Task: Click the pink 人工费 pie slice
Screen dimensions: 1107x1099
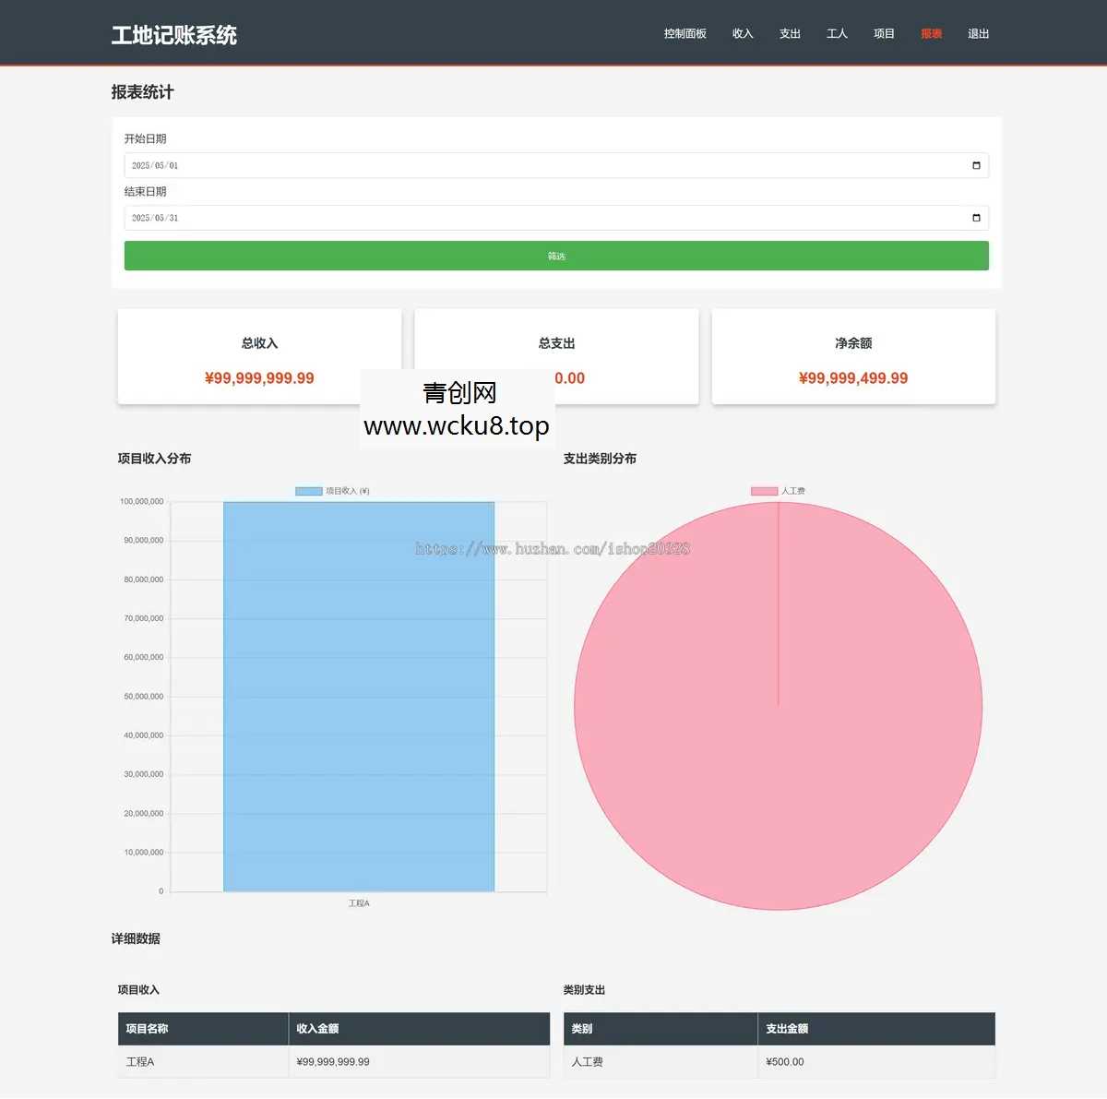Action: (778, 738)
